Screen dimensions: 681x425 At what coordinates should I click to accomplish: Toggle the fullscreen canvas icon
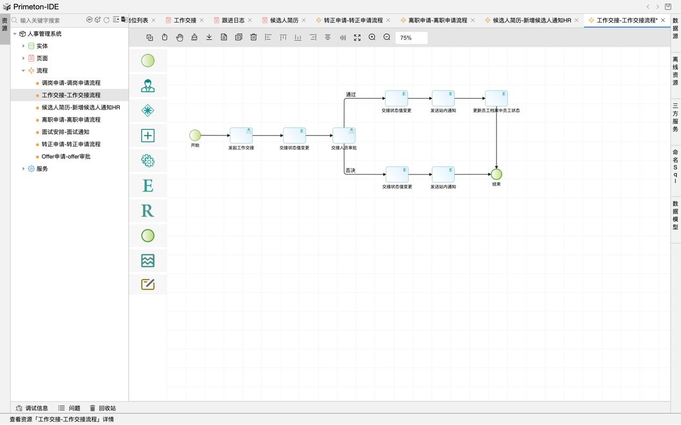coord(357,37)
